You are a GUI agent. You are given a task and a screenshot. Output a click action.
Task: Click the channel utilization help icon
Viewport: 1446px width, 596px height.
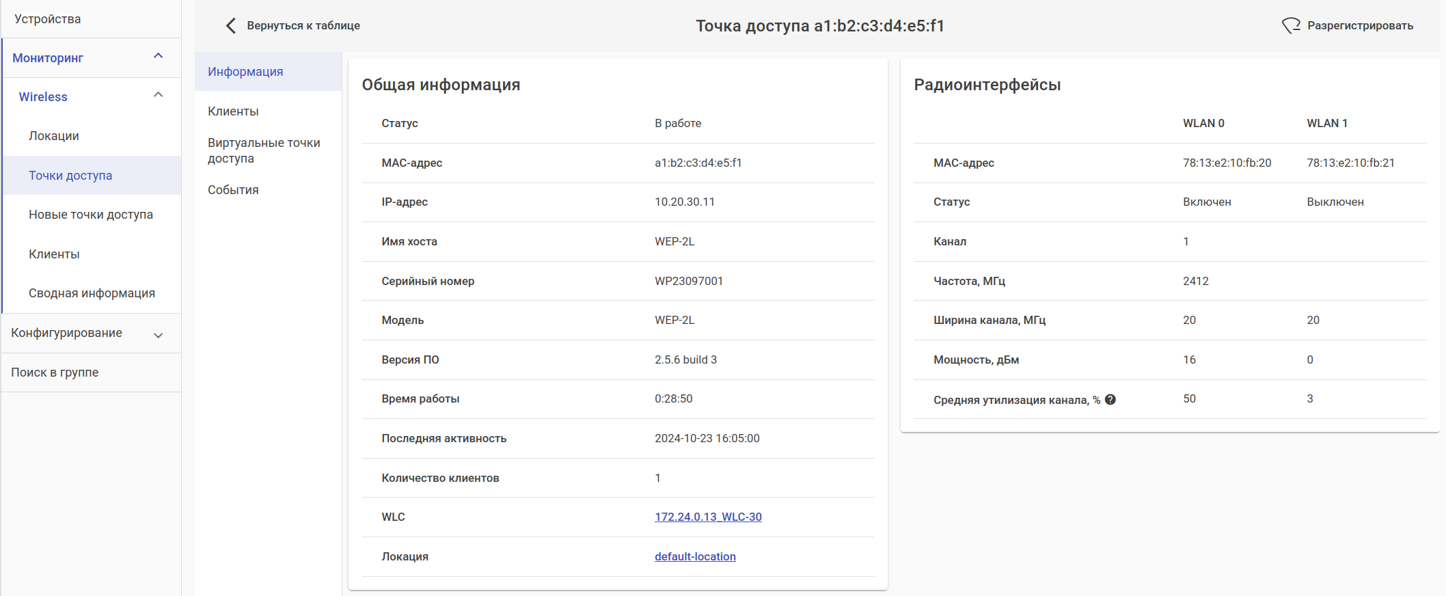1110,400
